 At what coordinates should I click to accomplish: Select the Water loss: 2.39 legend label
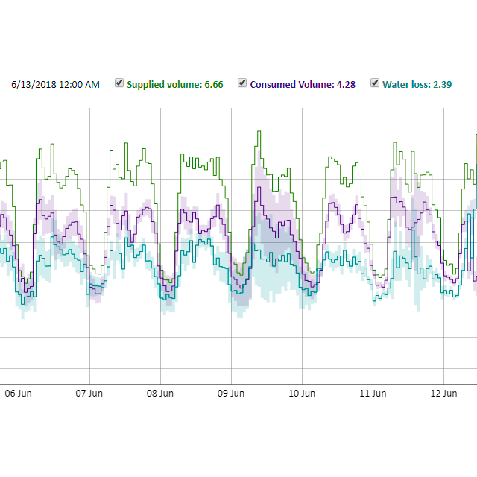(x=417, y=85)
